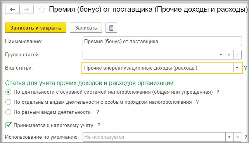This screenshot has width=249, height=143.
Task: Click the yellow Записать и закрыть button
Action: pyautogui.click(x=36, y=28)
